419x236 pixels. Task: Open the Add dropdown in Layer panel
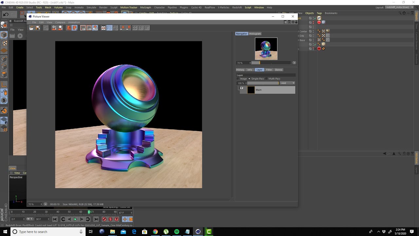288,83
